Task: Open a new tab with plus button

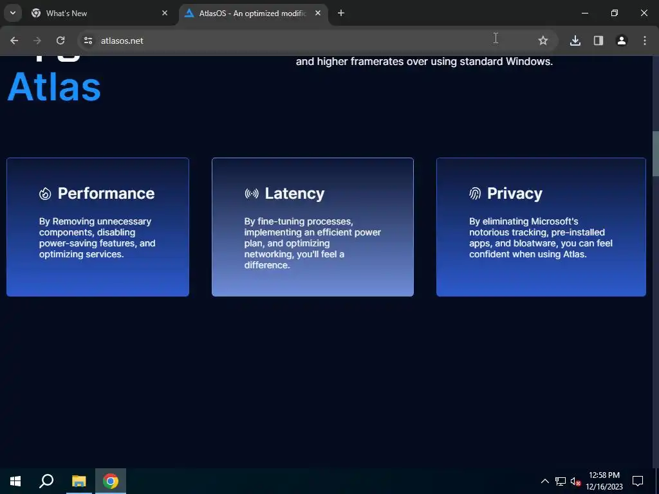Action: [x=341, y=13]
